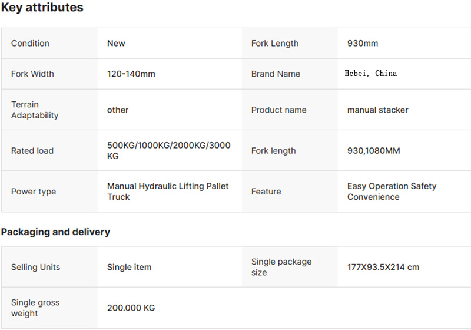Select the 930mm Fork Length value
The height and width of the screenshot is (330, 471).
(x=363, y=43)
